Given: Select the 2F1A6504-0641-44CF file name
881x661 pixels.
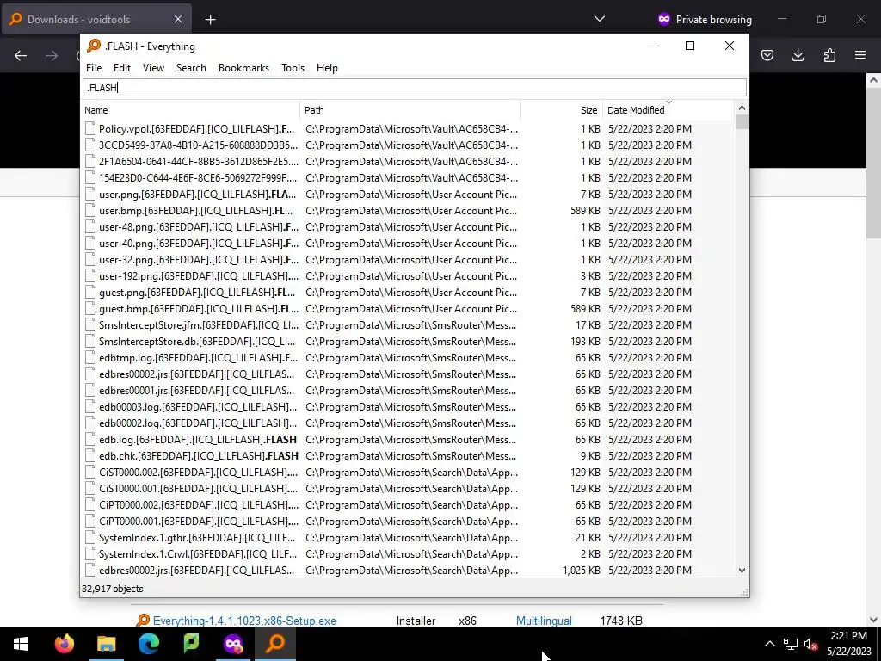Looking at the screenshot, I should [199, 161].
